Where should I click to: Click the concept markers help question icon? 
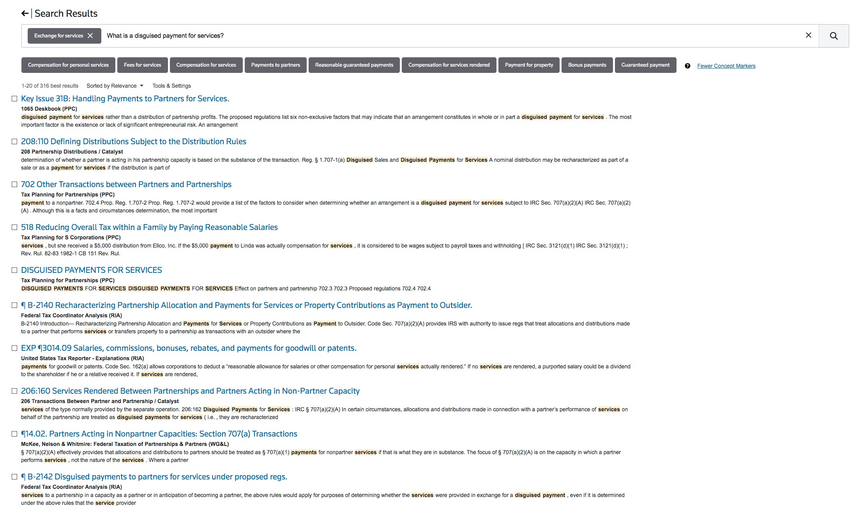pos(687,66)
